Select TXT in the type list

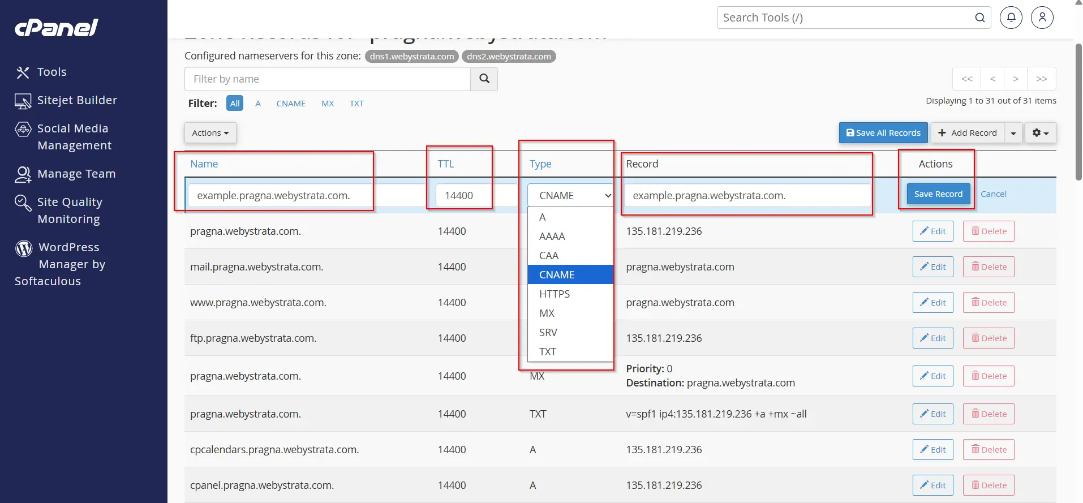570,352
